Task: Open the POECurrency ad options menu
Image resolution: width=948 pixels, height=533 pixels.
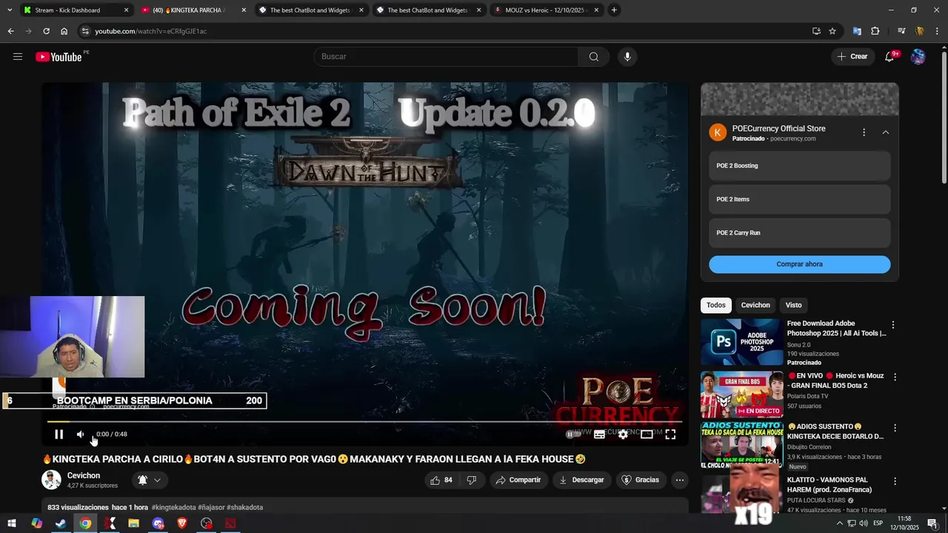Action: coord(864,133)
